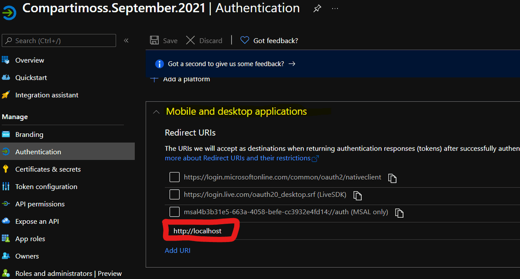Image resolution: width=520 pixels, height=279 pixels.
Task: Copy the nativeclient redirect URI
Action: point(393,178)
